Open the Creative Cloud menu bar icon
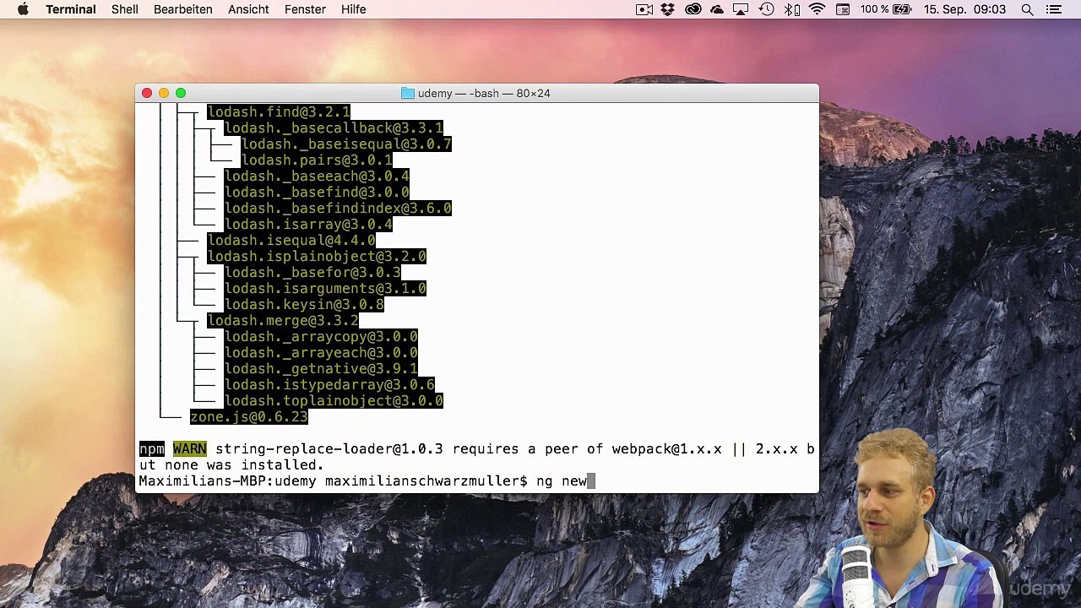 tap(693, 9)
